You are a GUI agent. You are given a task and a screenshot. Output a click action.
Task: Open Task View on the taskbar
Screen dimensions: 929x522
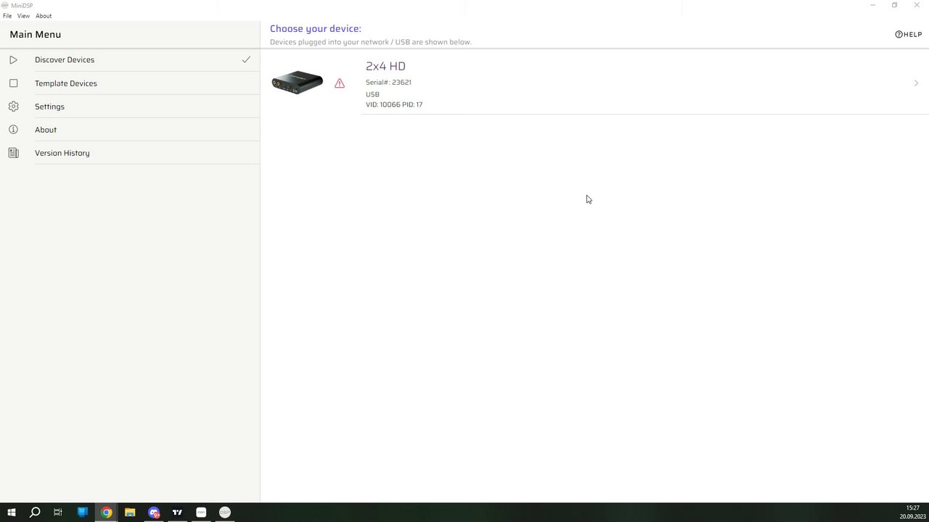coord(58,513)
